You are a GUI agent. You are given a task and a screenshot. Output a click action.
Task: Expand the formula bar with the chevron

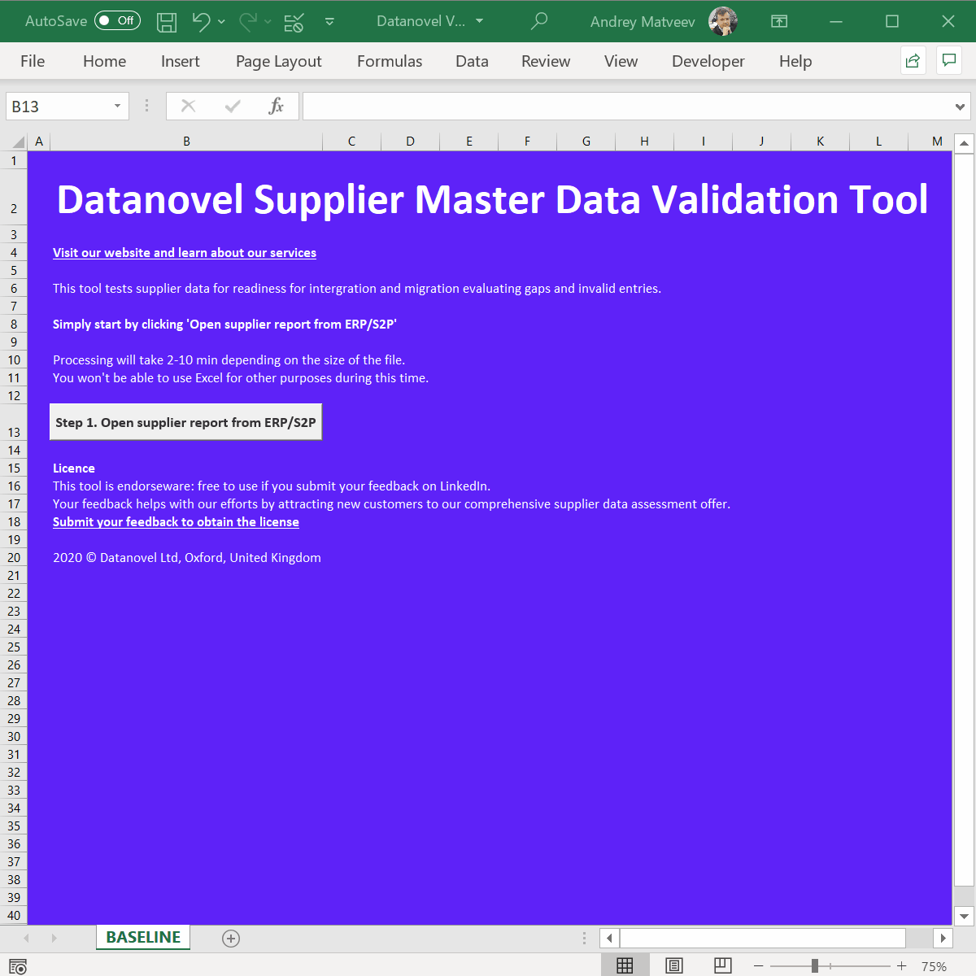961,107
